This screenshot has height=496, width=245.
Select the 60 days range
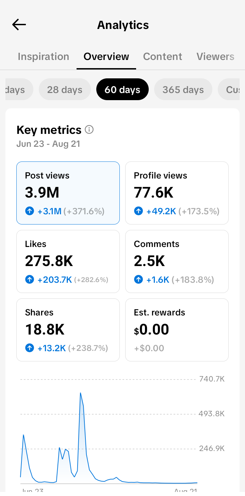pyautogui.click(x=122, y=90)
